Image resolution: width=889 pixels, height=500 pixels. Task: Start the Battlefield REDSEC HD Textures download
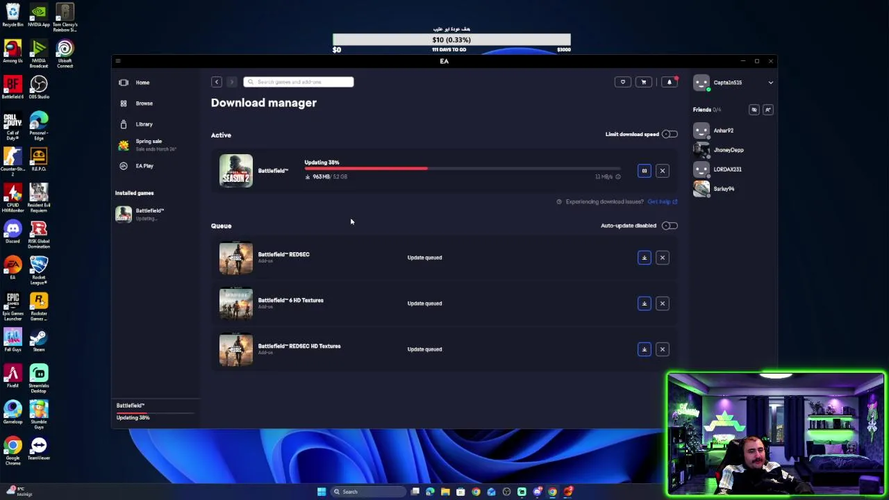[x=644, y=349]
